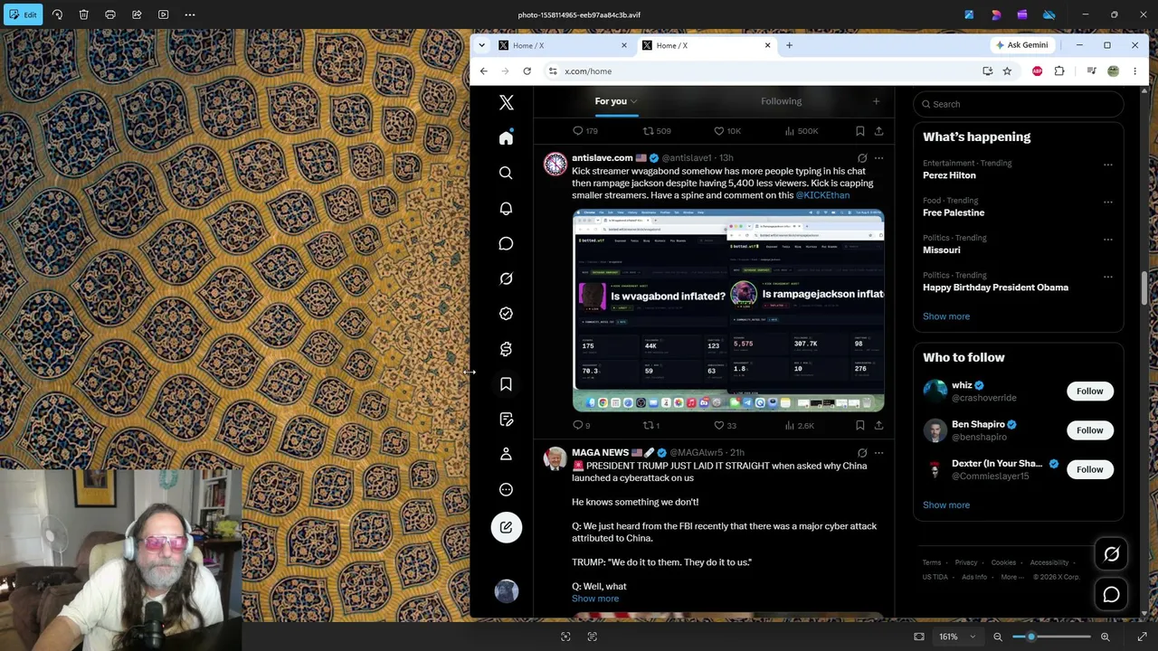Click the OneDrive cloud icon in Photos
This screenshot has height=651, width=1158.
click(x=1049, y=14)
